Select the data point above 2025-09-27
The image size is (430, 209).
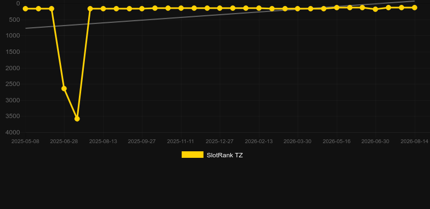(142, 9)
